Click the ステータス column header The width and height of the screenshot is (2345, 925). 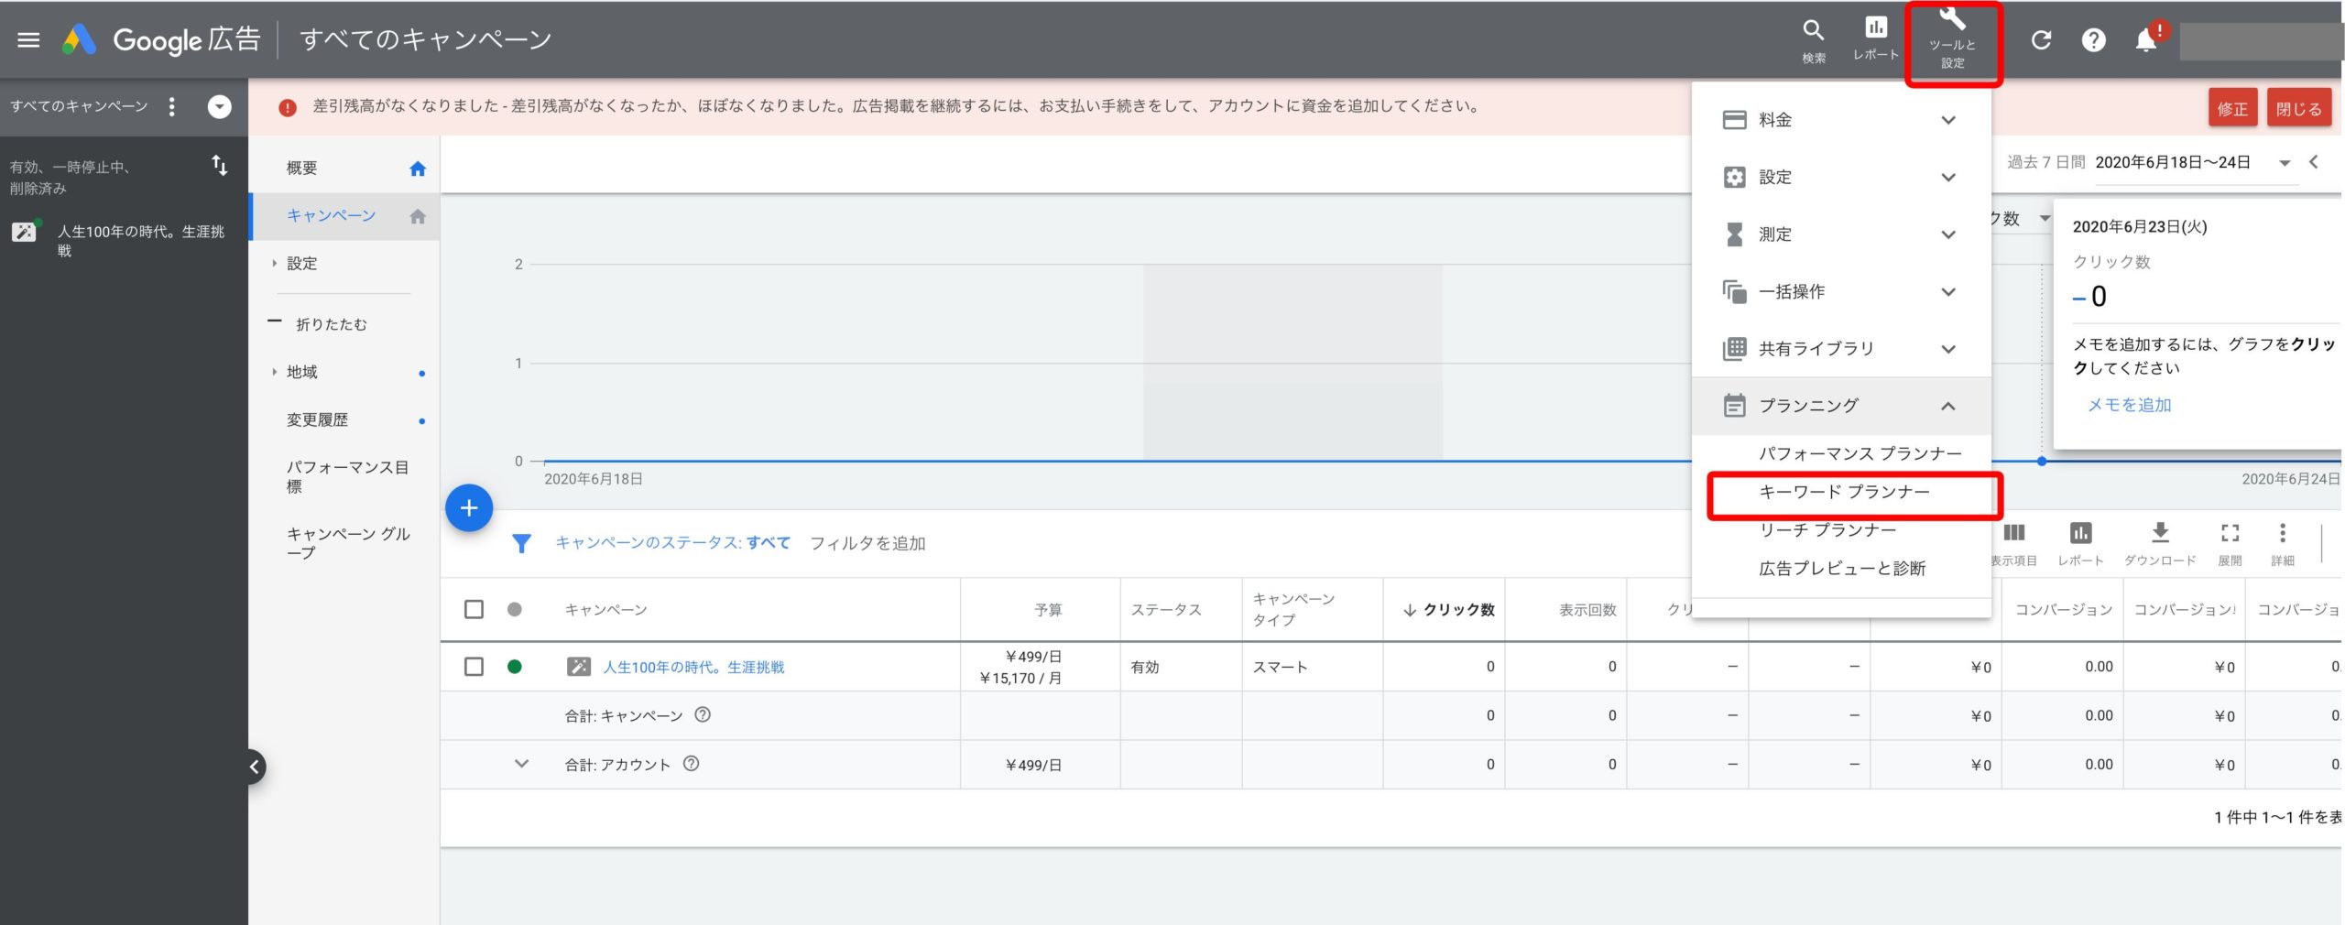[x=1166, y=610]
